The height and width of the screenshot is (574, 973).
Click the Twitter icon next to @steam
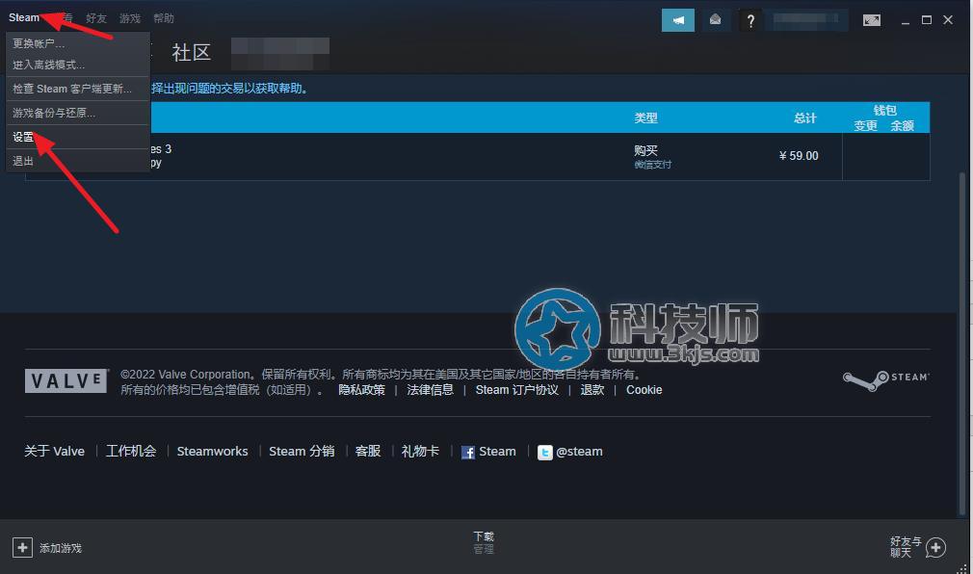(x=545, y=453)
